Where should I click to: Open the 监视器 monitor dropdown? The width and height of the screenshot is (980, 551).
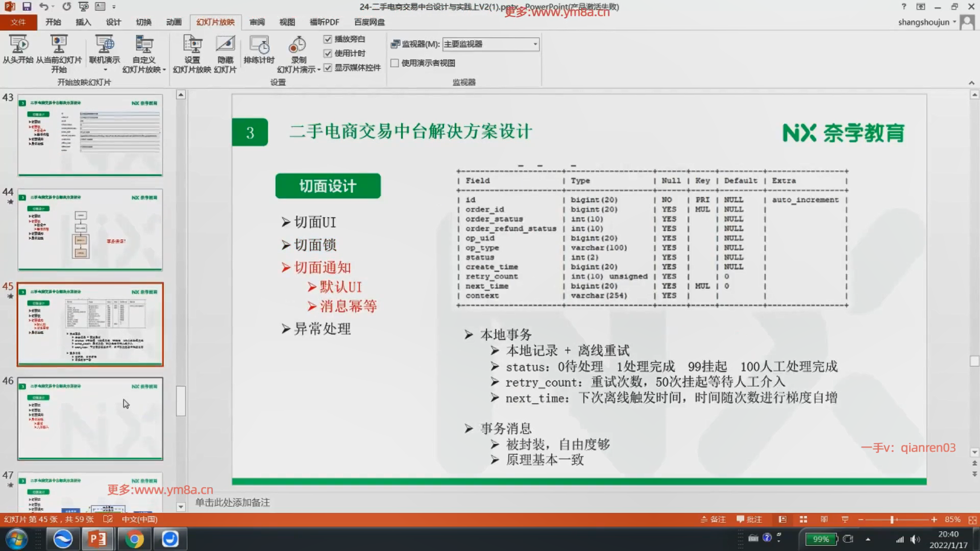click(534, 44)
